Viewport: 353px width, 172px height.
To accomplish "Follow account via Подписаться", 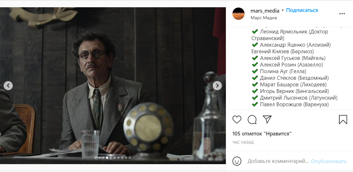I will (x=302, y=10).
